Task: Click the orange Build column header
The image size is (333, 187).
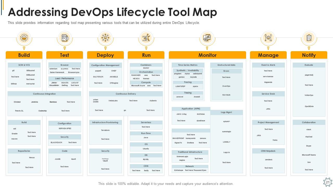Action: click(x=24, y=55)
